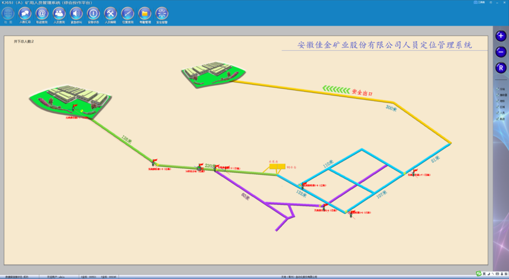The width and height of the screenshot is (509, 279).
Task: Toggle the first layer checkbox 分站
Action: coord(498,89)
